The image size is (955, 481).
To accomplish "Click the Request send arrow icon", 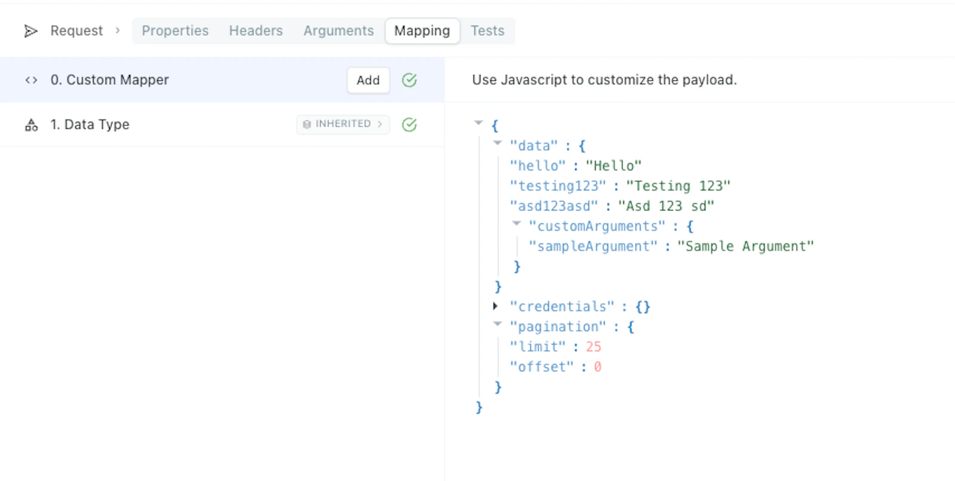I will (x=30, y=31).
